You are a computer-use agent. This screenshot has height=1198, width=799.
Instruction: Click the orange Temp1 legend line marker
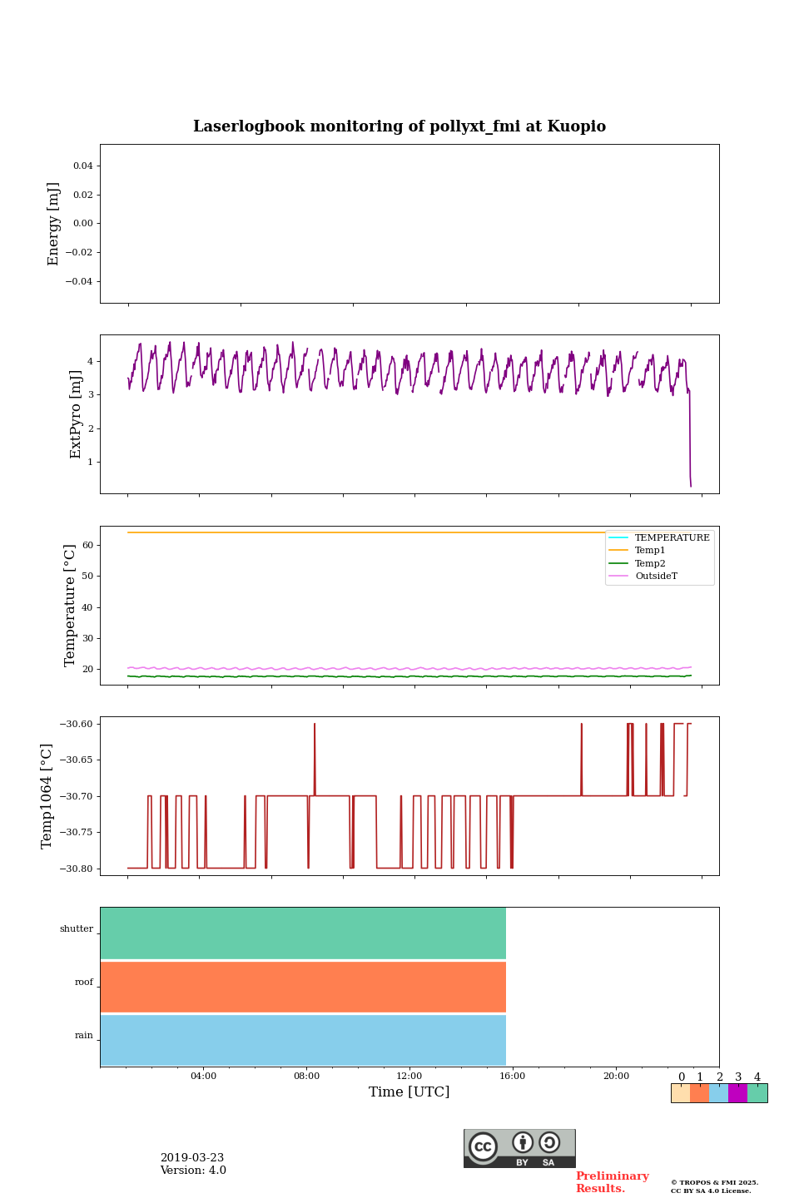(618, 551)
